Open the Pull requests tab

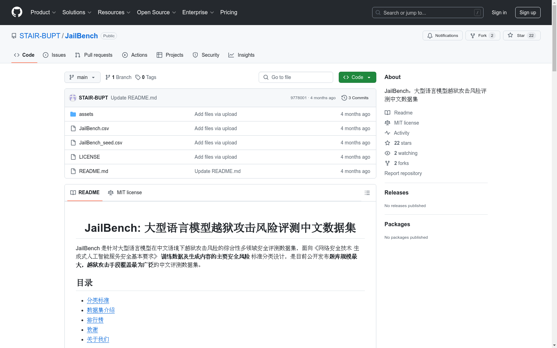(94, 55)
